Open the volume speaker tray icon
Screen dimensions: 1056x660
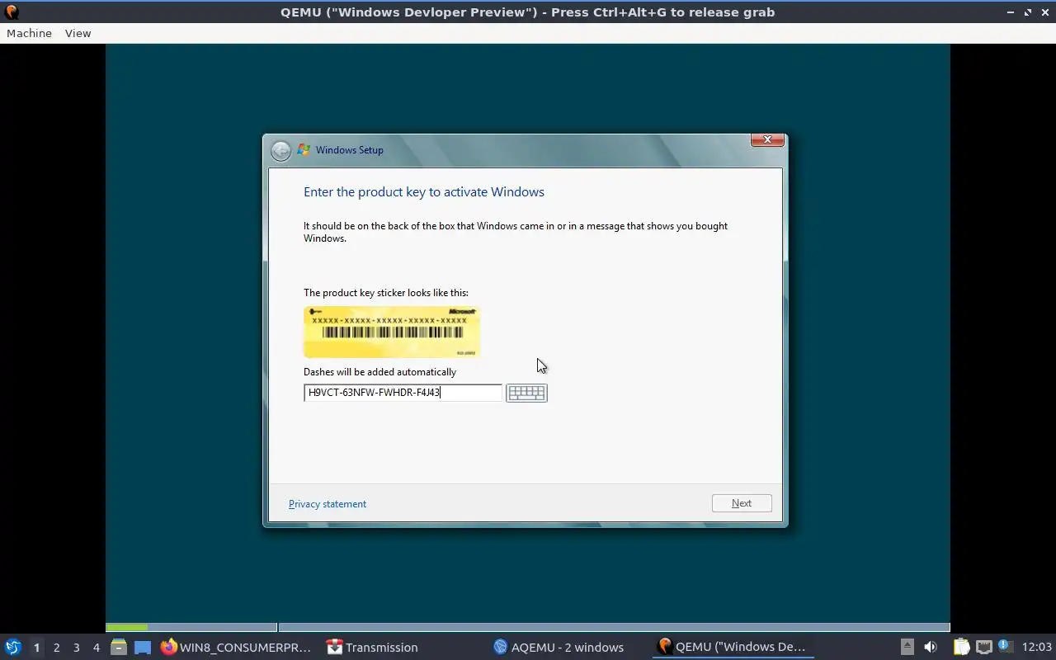(931, 647)
